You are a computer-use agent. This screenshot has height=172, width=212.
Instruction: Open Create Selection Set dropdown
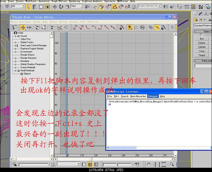(x=149, y=6)
